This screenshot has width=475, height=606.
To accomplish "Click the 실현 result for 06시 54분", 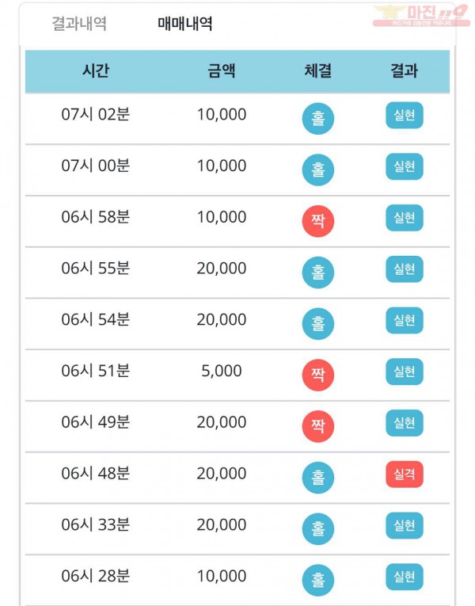I will [x=405, y=320].
